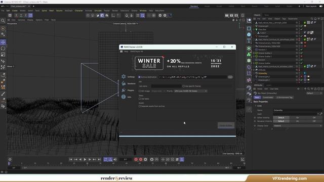Enable Use takes checkbox
The height and width of the screenshot is (182, 324).
140,99
